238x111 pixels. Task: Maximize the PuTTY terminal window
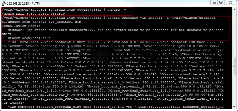tap(221, 3)
